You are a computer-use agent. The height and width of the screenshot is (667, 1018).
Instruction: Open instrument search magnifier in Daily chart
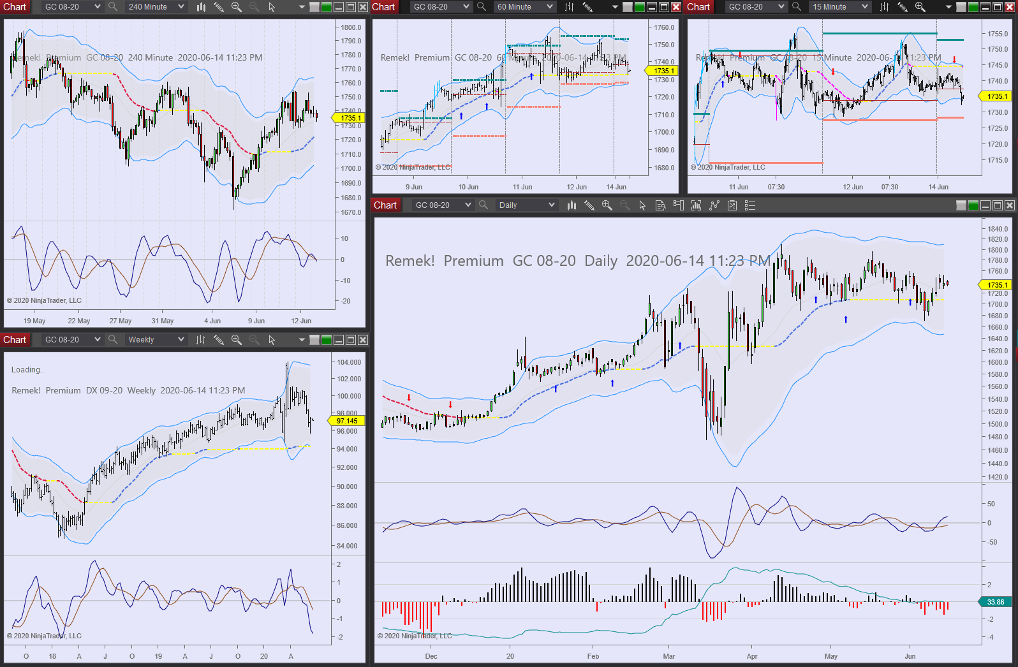pos(483,205)
